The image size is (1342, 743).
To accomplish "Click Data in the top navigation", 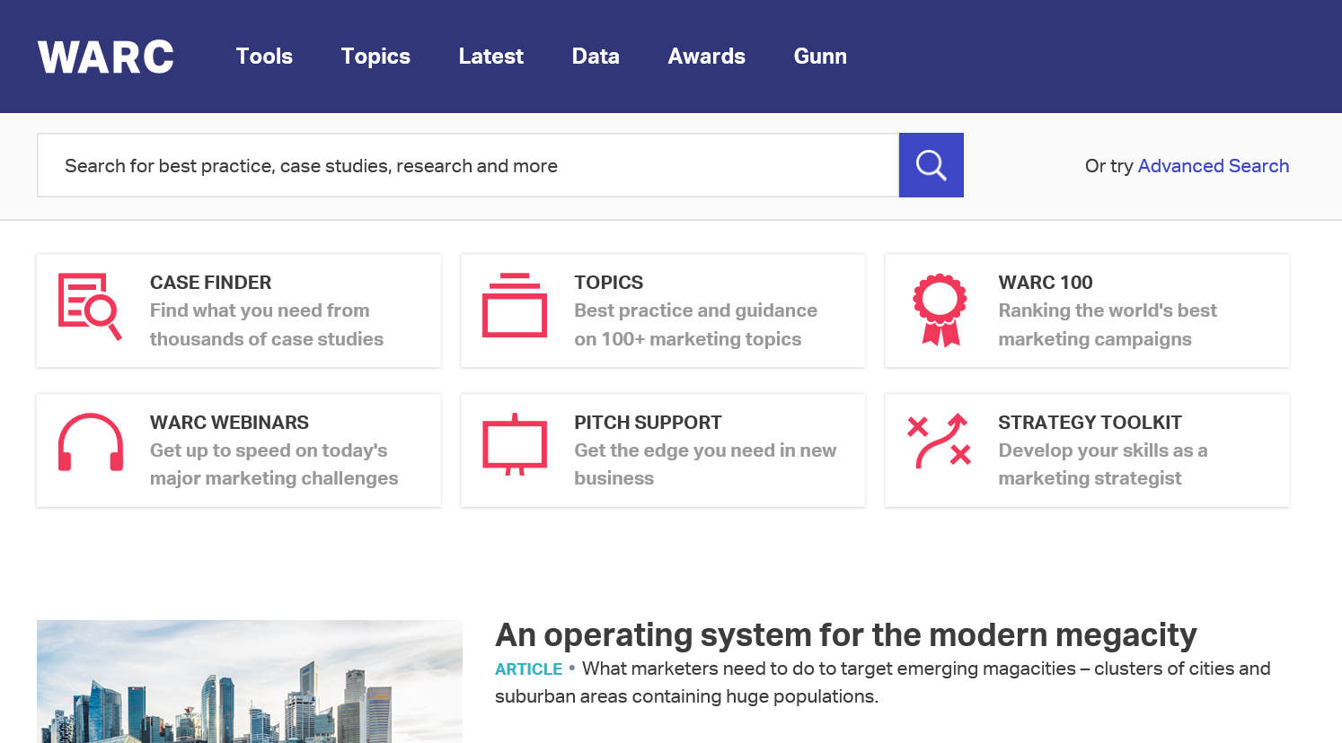I will [596, 56].
